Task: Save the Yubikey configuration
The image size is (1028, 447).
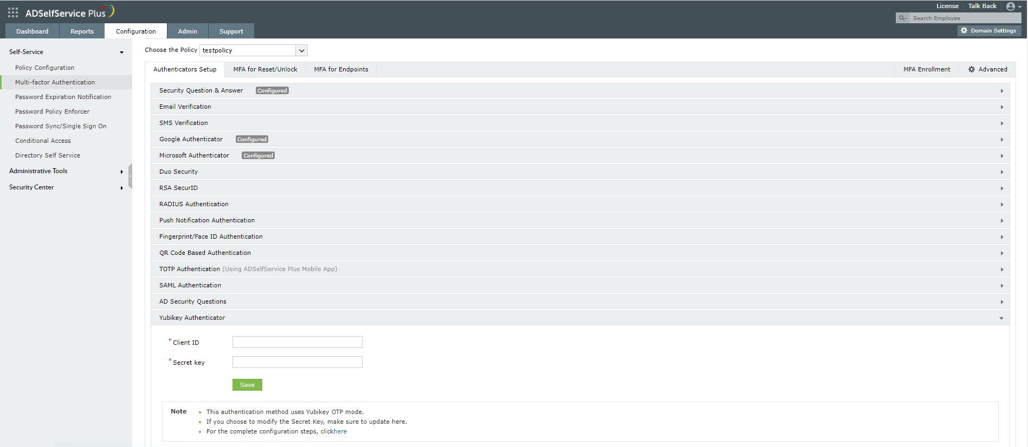Action: [247, 385]
